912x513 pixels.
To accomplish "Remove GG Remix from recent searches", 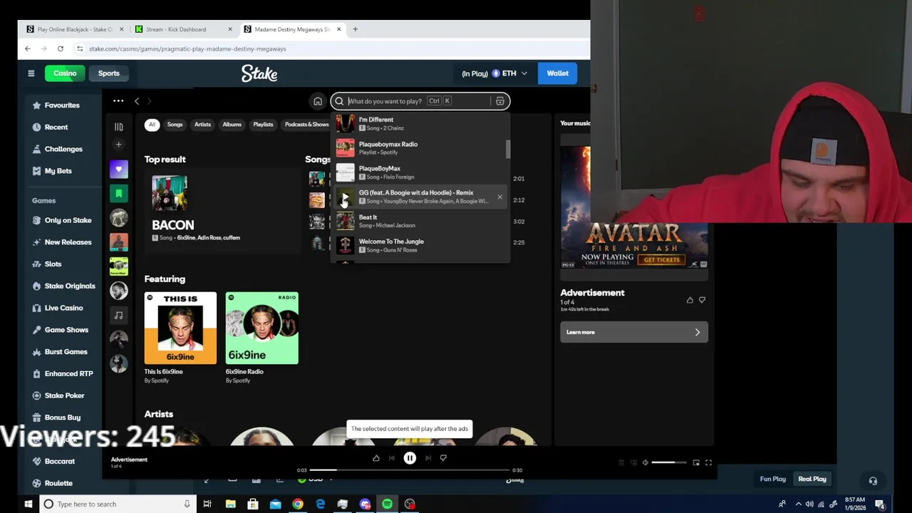I will [499, 197].
